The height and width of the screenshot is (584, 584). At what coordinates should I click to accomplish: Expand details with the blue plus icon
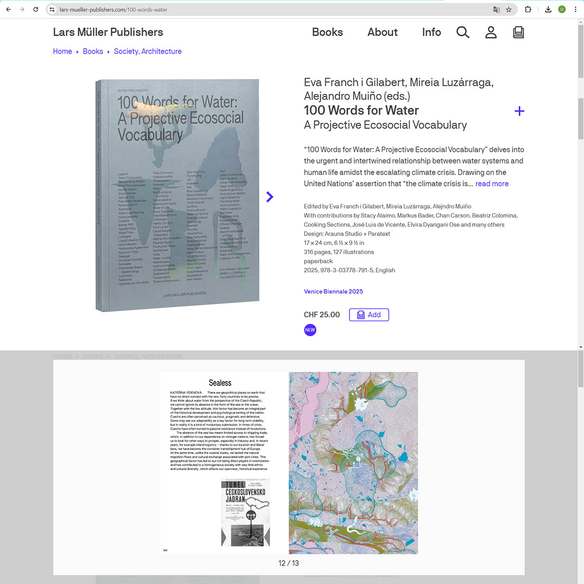pyautogui.click(x=519, y=111)
